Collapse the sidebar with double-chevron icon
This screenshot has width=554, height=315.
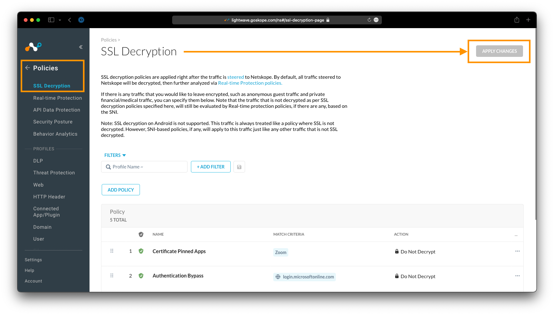click(x=81, y=47)
